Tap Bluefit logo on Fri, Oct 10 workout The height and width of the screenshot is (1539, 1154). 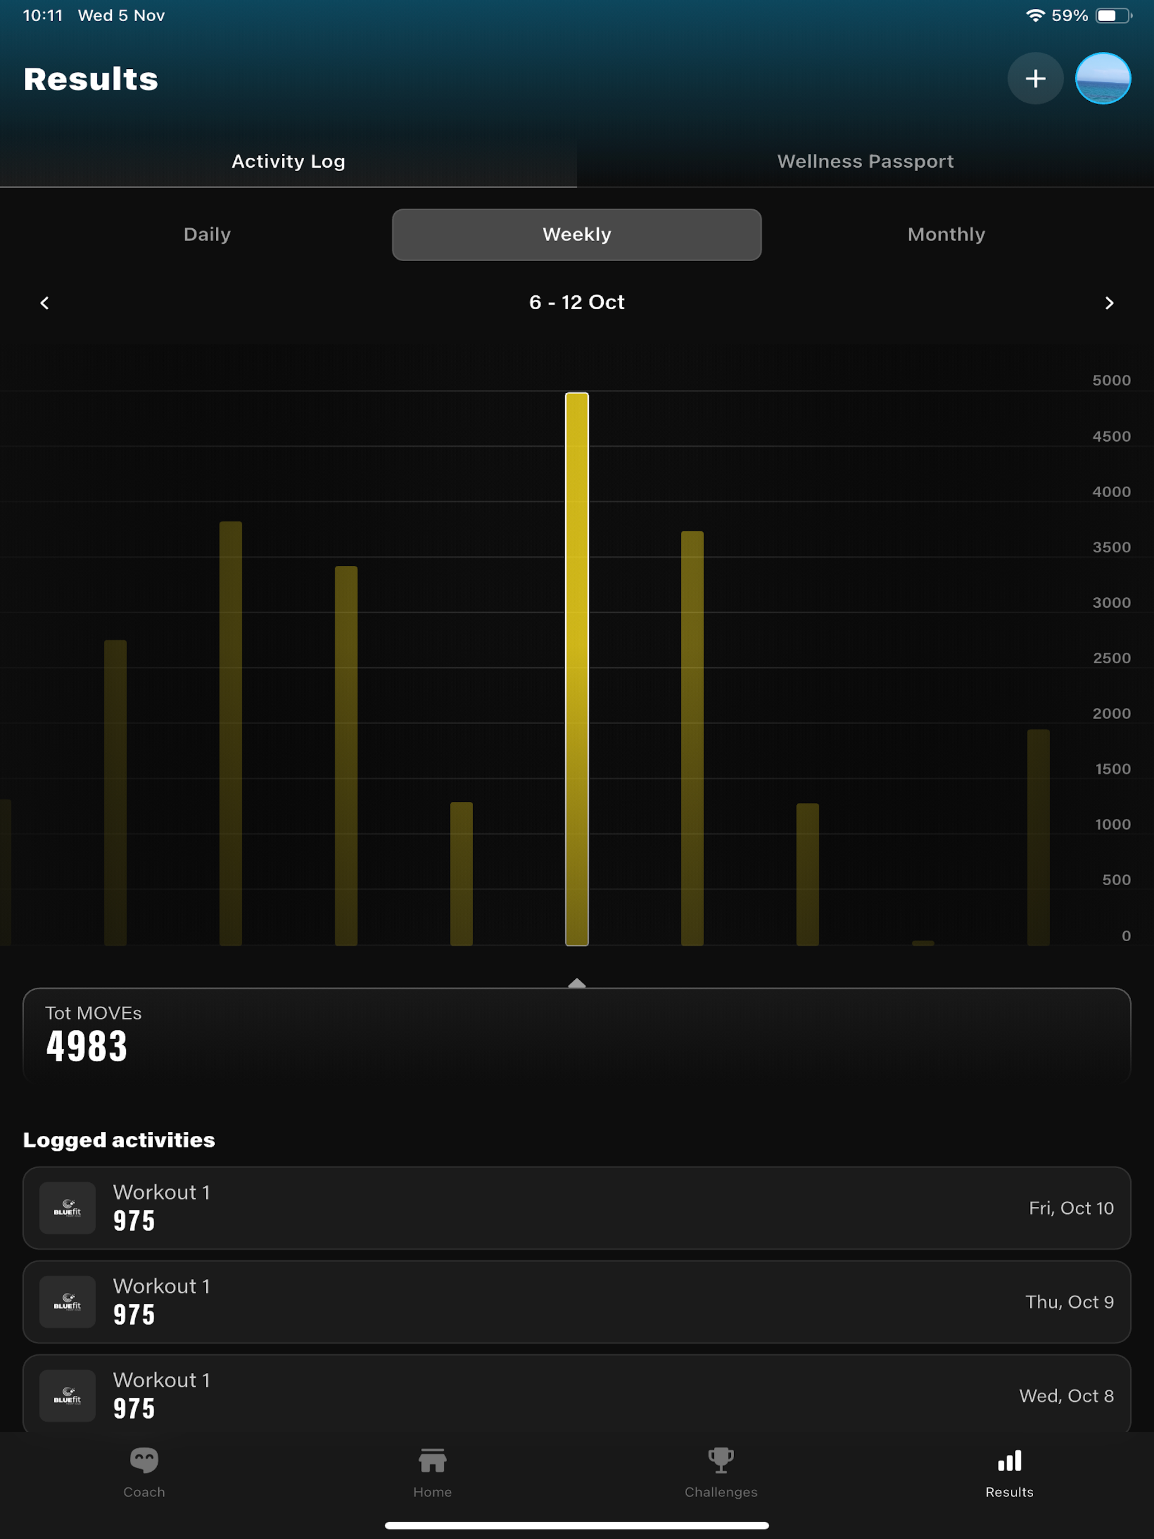tap(68, 1208)
